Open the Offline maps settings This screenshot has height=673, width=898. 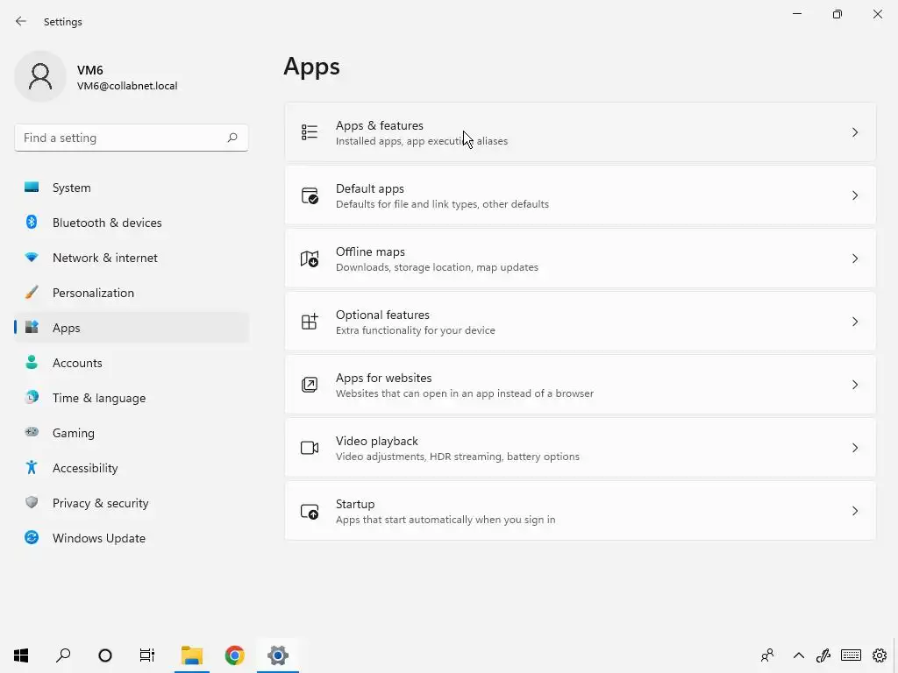tap(580, 259)
